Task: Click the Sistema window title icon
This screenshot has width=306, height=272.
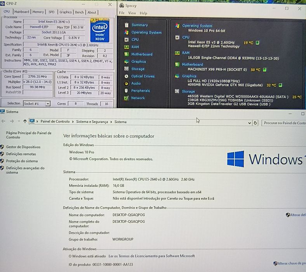Action: tap(2, 111)
